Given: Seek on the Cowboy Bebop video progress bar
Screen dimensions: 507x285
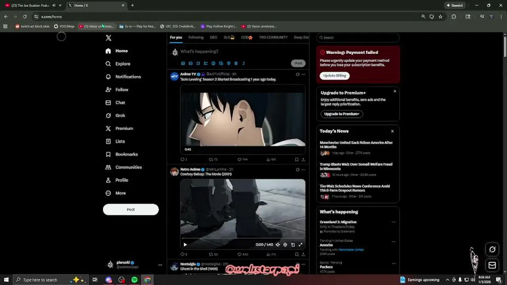Looking at the screenshot, I should point(243,238).
